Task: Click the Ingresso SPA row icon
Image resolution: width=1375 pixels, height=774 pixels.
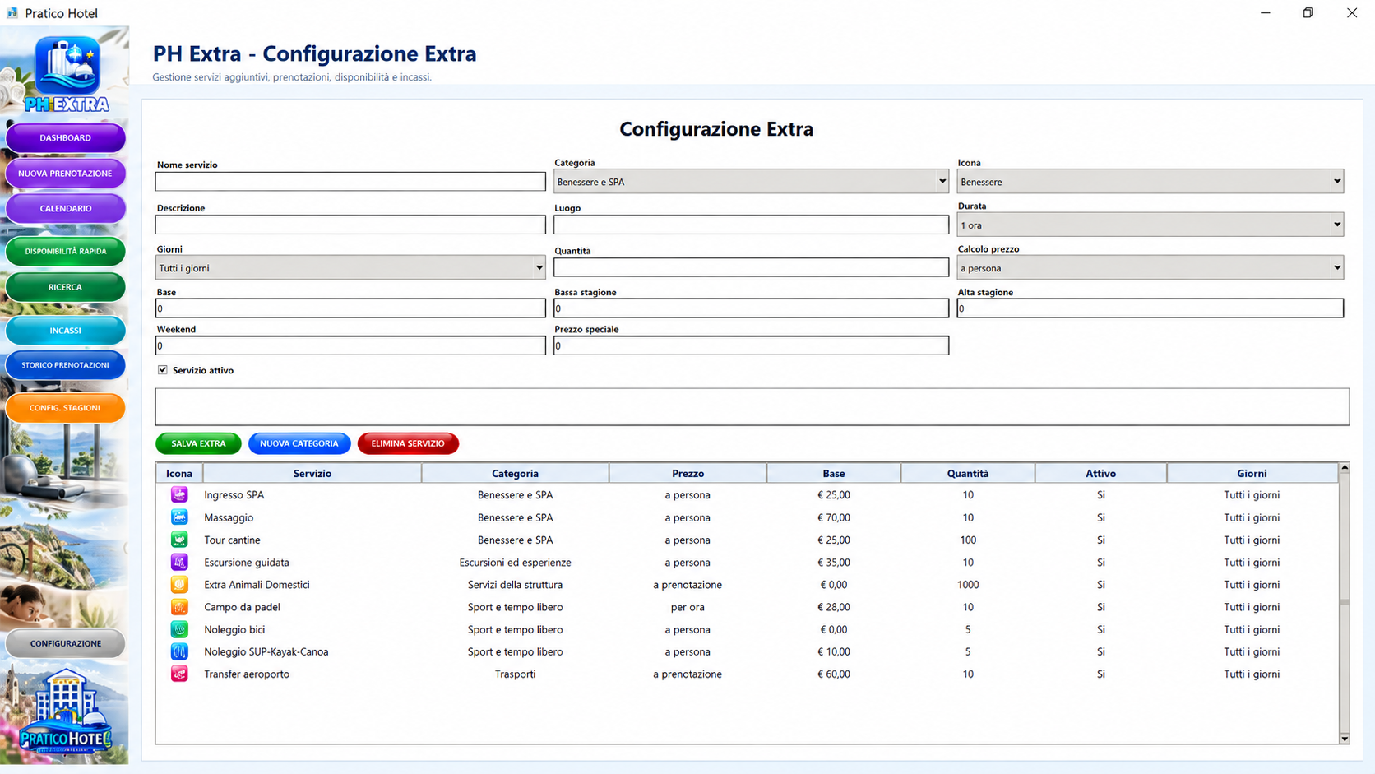Action: point(179,494)
